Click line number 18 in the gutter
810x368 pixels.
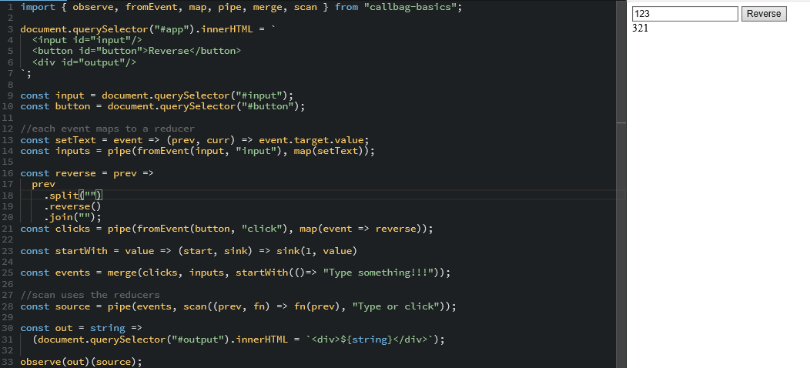click(7, 196)
